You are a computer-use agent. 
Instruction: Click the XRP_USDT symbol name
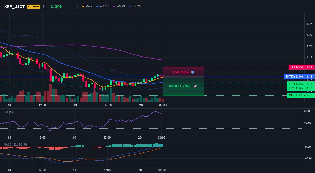[x=14, y=6]
